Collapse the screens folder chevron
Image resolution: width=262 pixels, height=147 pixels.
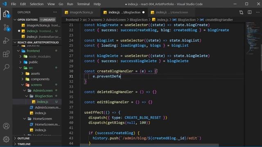tap(23, 85)
